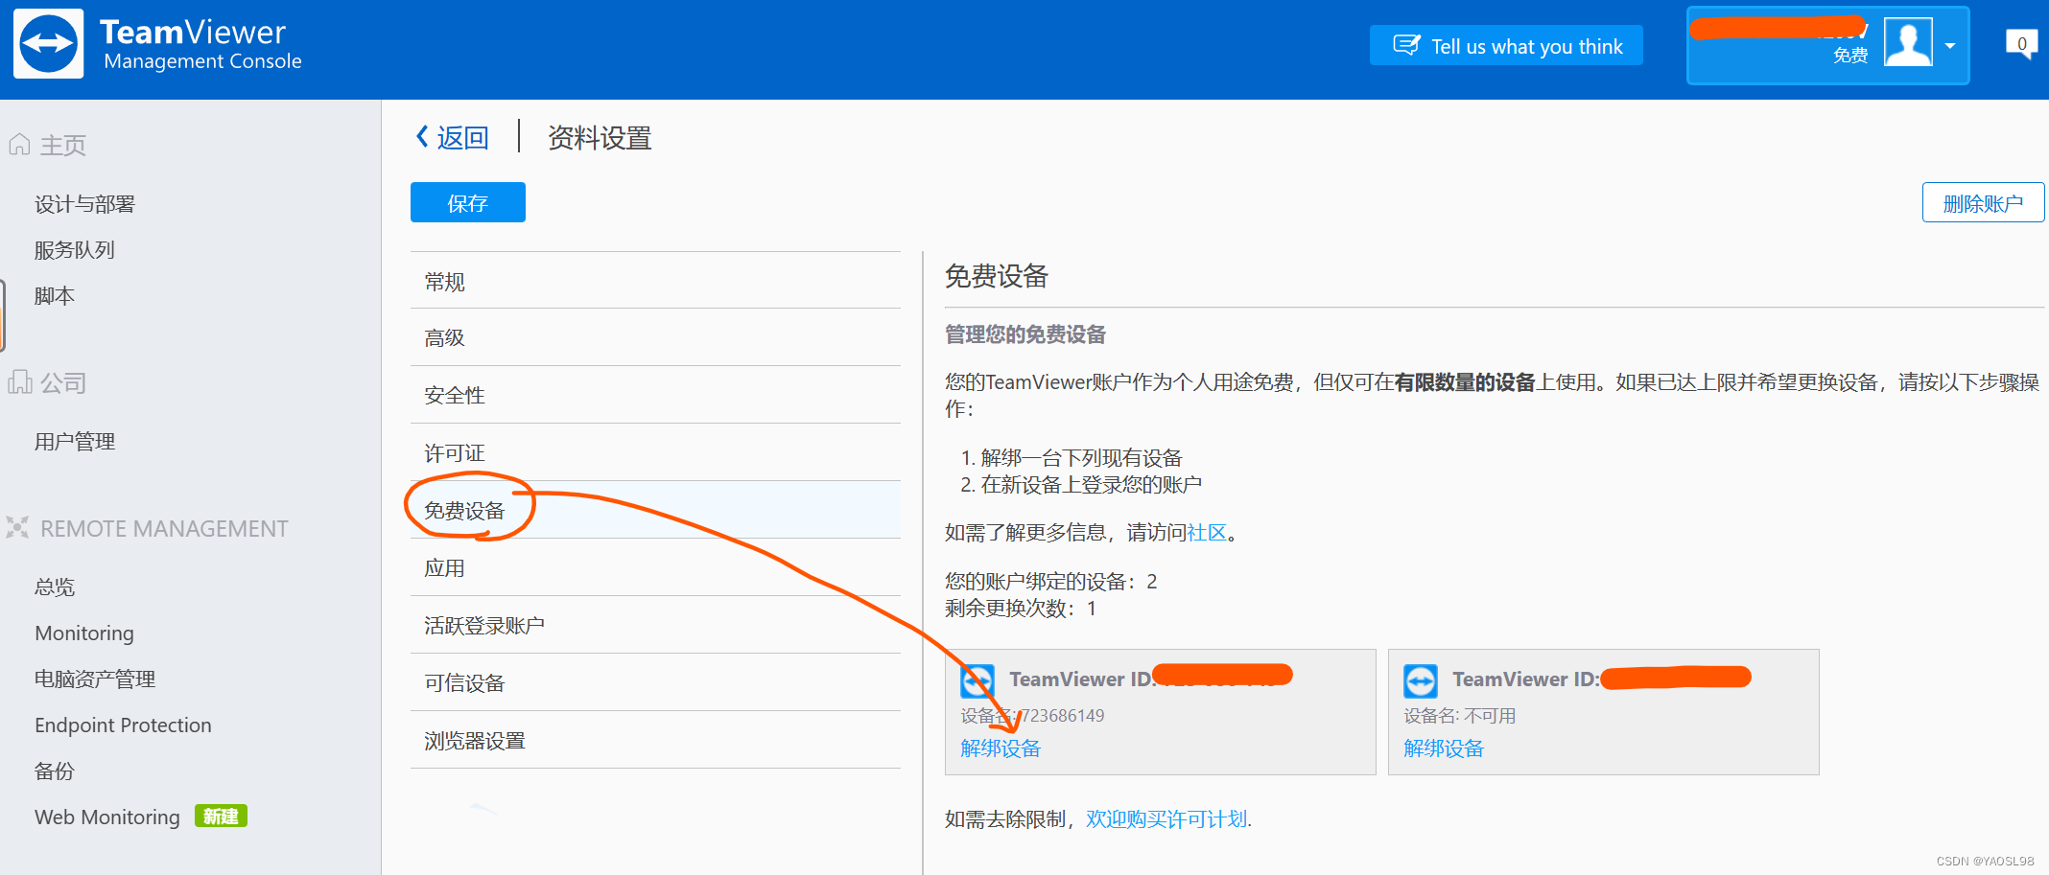Click the 删除账户 delete account button
This screenshot has height=875, width=2049.
tap(1983, 202)
